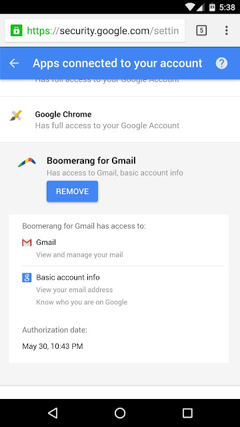240x427 pixels.
Task: Open Android recent apps square button
Action: pyautogui.click(x=187, y=413)
